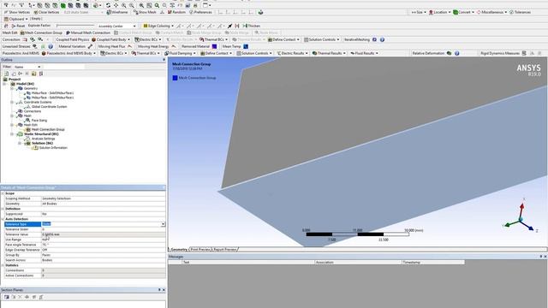The width and height of the screenshot is (548, 308).
Task: Click the IterativeMeshing help icon
Action: point(382,39)
